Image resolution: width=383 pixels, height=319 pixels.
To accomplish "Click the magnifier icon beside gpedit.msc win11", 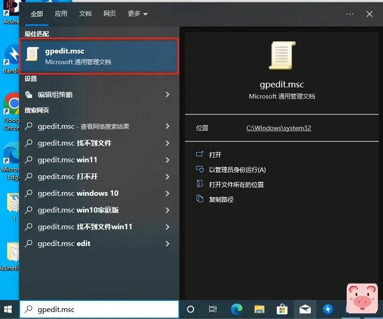I will (x=28, y=160).
